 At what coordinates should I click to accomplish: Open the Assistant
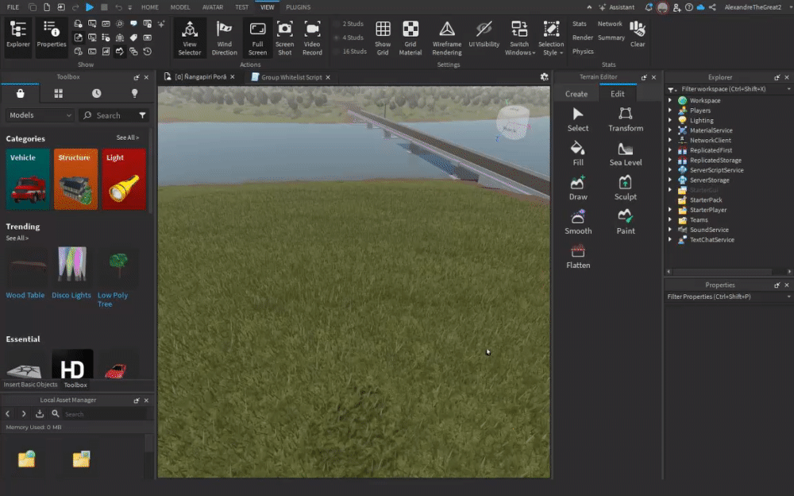tap(616, 7)
